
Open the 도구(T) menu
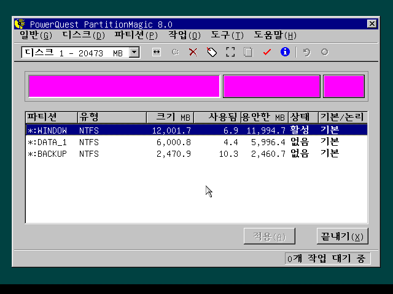pyautogui.click(x=227, y=36)
